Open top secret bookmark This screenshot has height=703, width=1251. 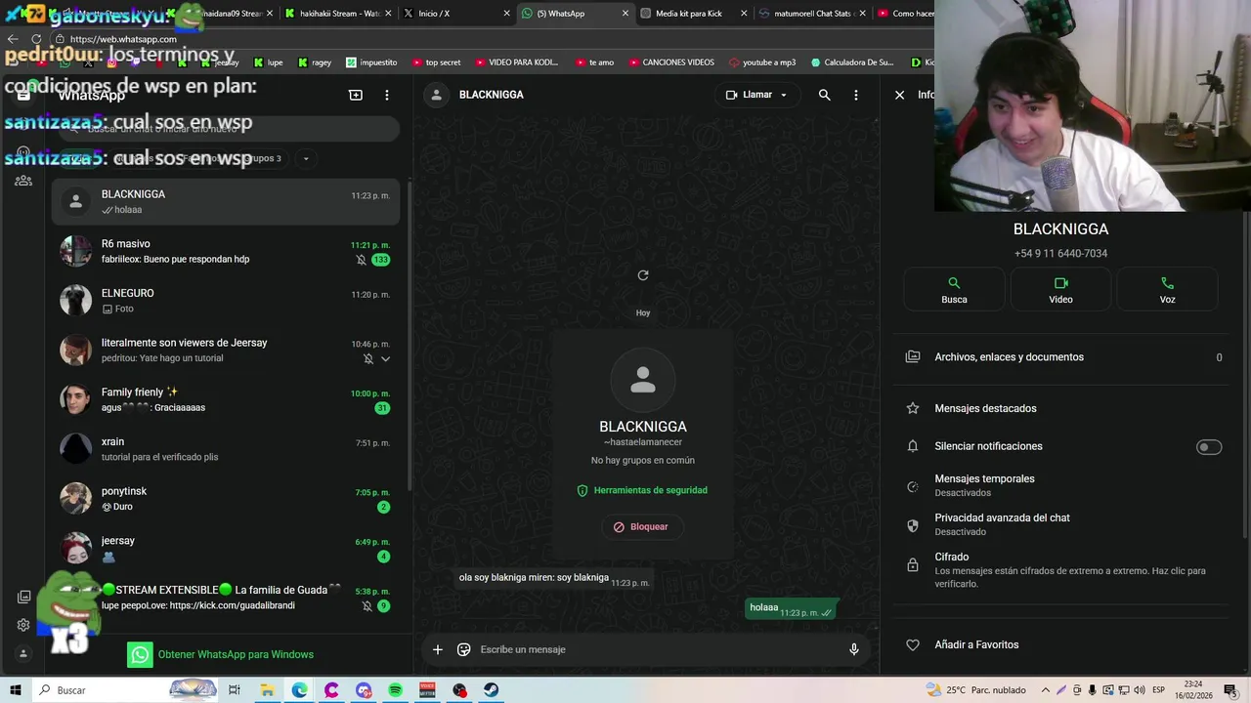436,62
